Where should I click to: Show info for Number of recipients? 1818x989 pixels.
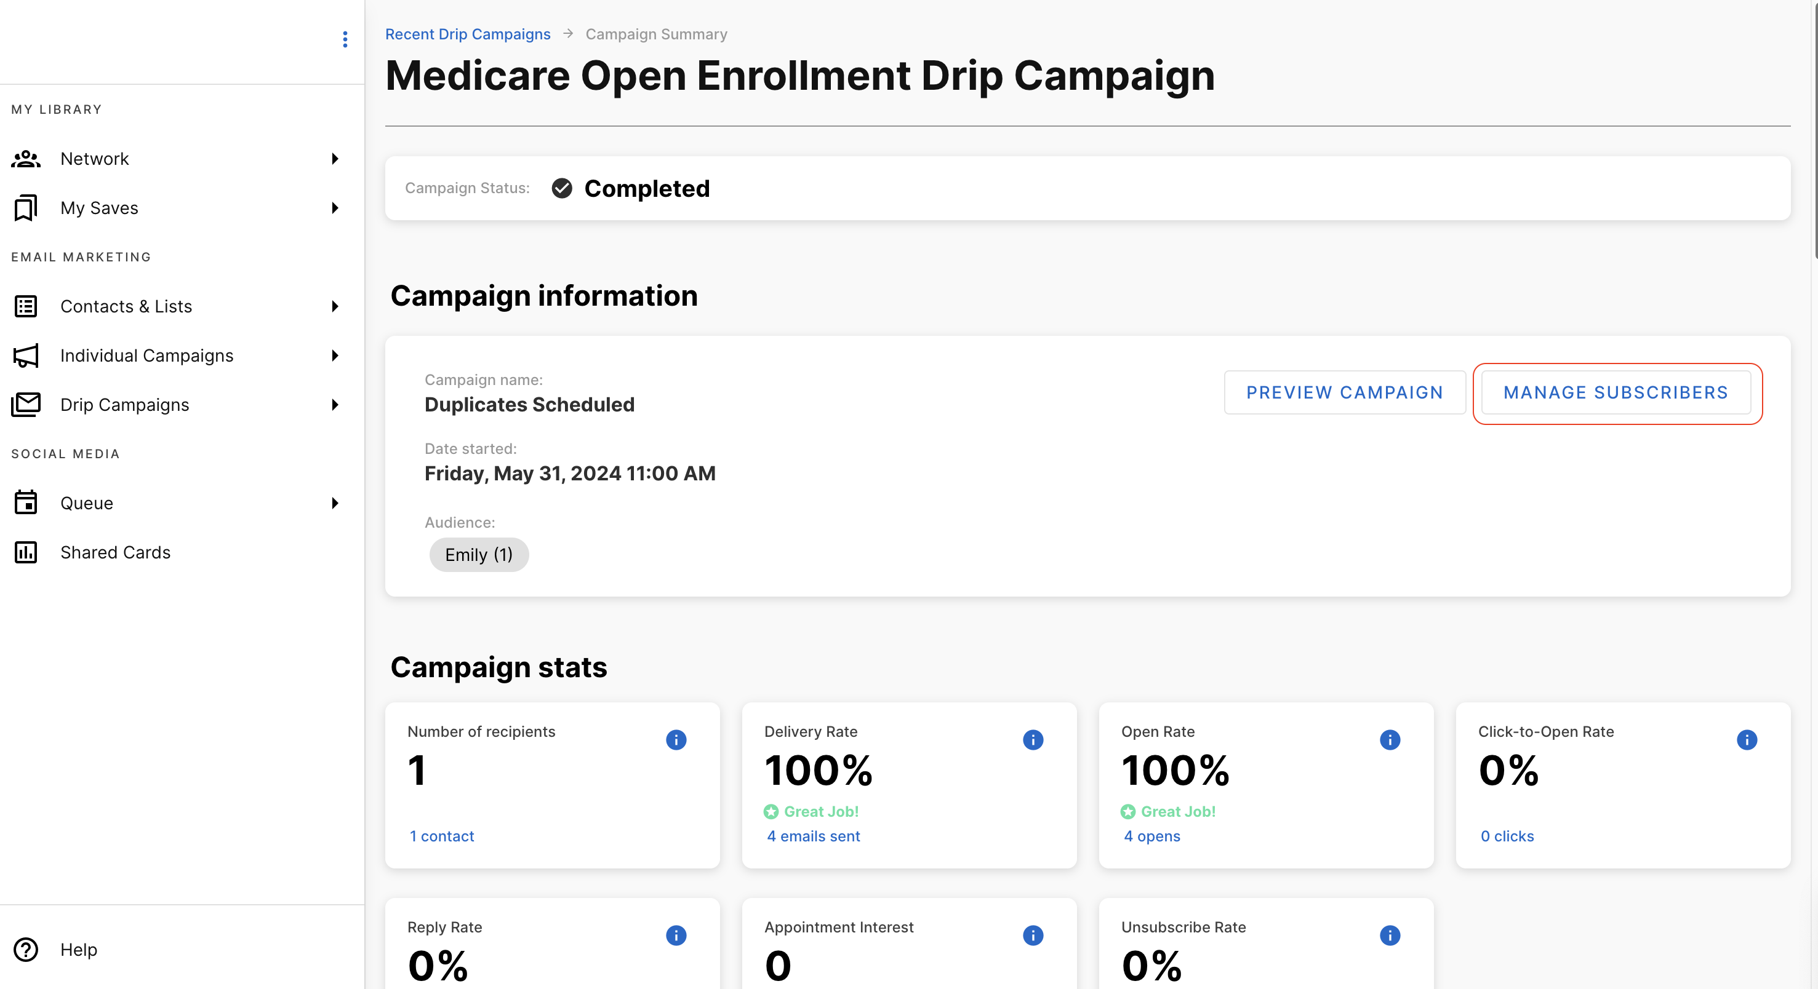676,739
